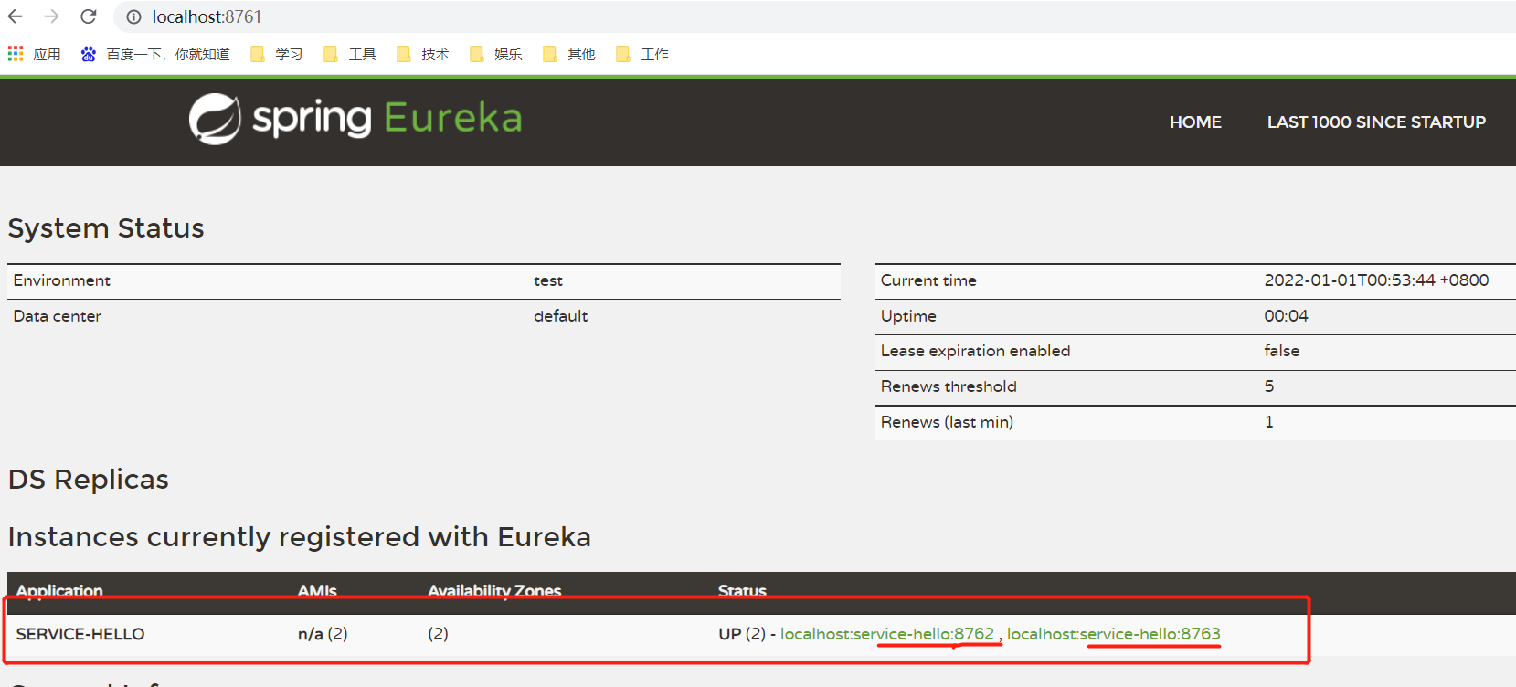Go to the HOME navigation item

(x=1195, y=122)
